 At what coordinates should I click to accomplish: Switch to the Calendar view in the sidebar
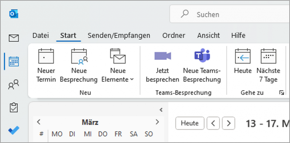(x=14, y=62)
